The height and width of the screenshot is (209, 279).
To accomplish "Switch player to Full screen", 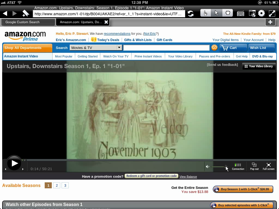I will pyautogui.click(x=268, y=167).
